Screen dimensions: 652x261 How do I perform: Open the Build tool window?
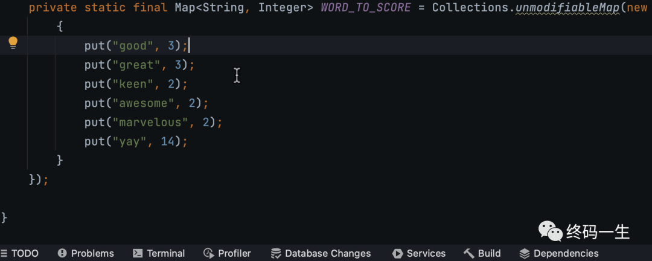point(482,253)
